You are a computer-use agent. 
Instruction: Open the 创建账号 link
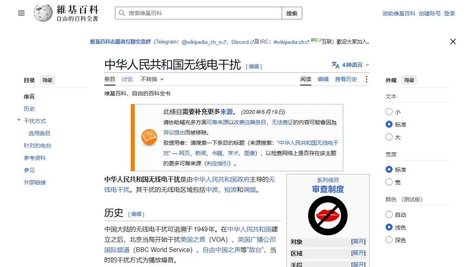(430, 13)
